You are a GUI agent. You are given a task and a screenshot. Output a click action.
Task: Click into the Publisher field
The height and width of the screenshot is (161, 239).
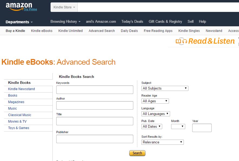95,139
